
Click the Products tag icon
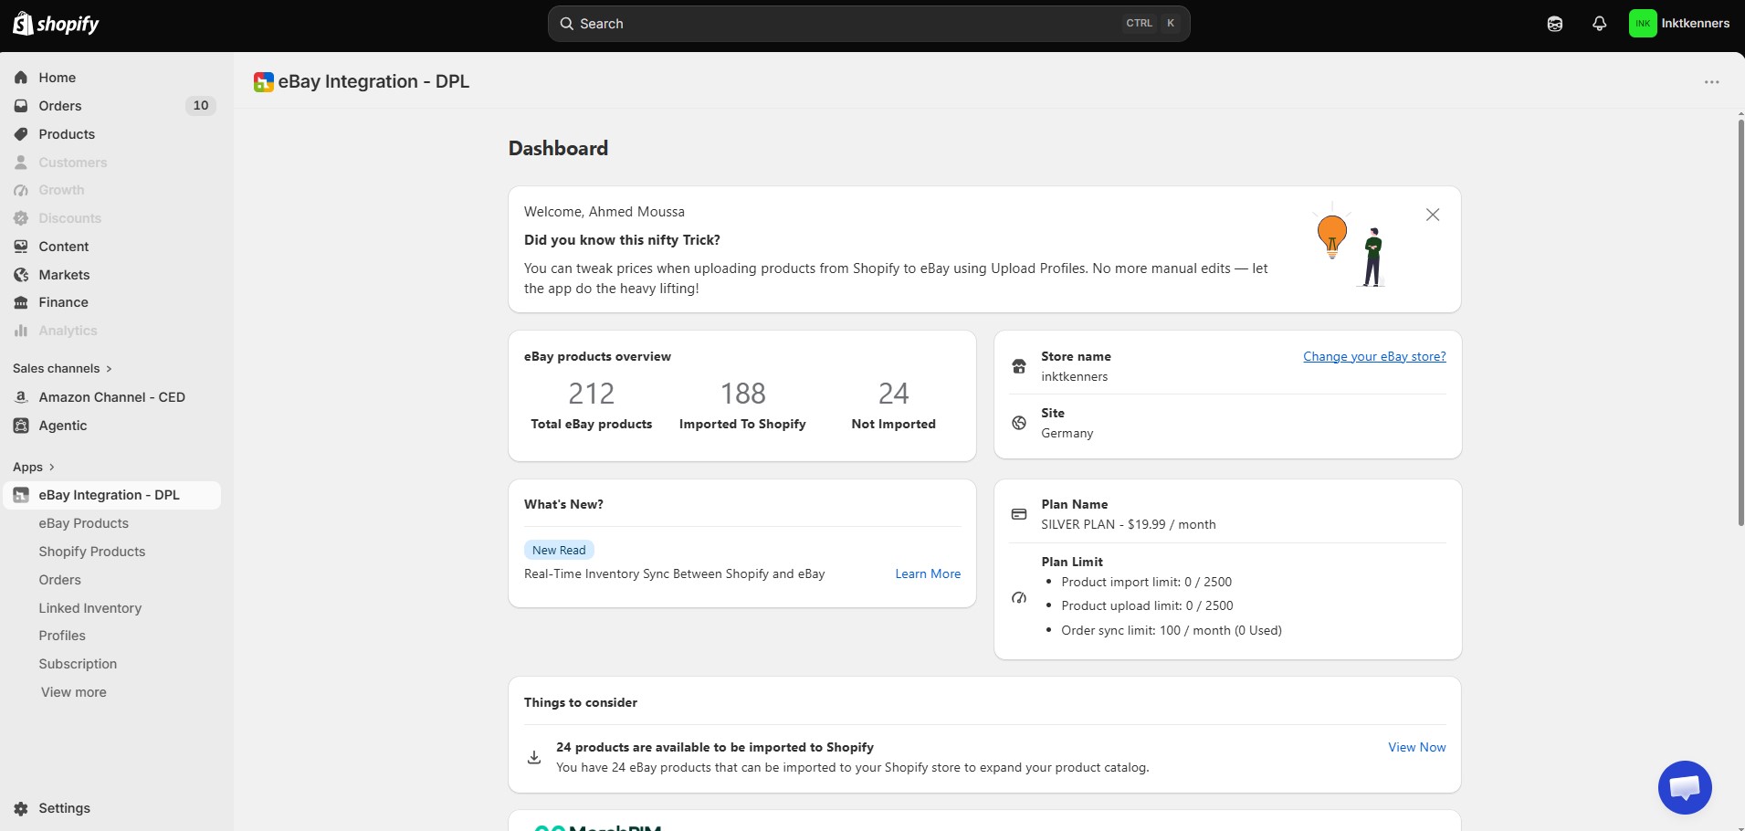point(21,134)
